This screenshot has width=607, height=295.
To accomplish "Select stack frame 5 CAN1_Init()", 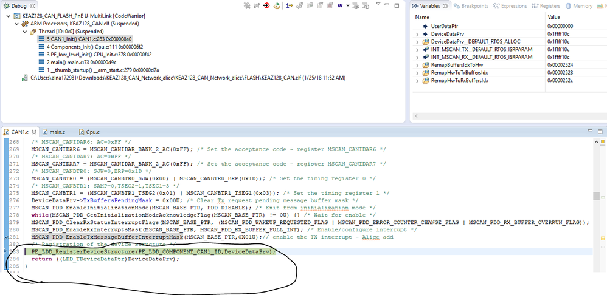I will coord(86,39).
